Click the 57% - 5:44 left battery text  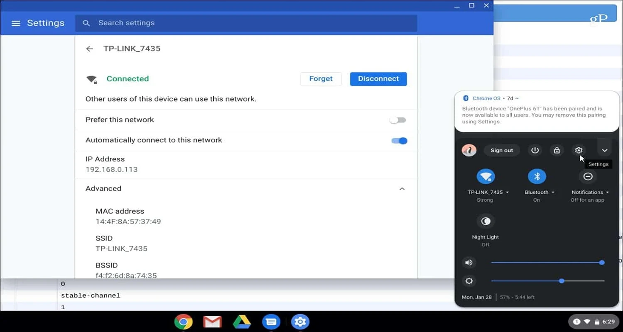517,298
